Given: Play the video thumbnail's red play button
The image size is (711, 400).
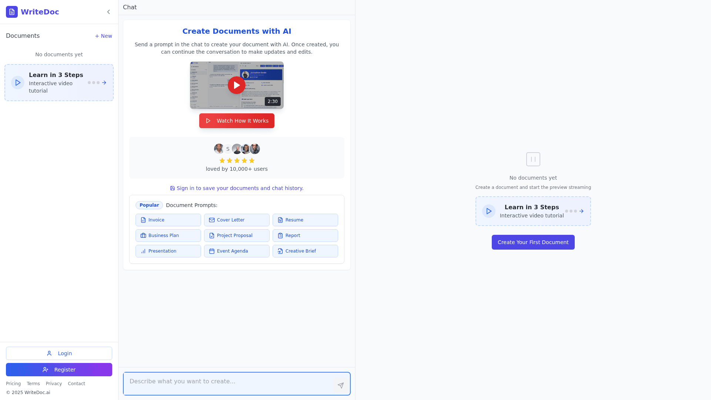Looking at the screenshot, I should (237, 85).
